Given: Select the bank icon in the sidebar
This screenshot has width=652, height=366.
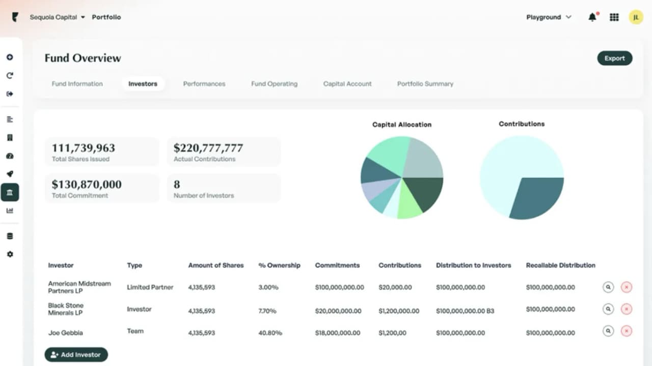Looking at the screenshot, I should click(x=10, y=192).
